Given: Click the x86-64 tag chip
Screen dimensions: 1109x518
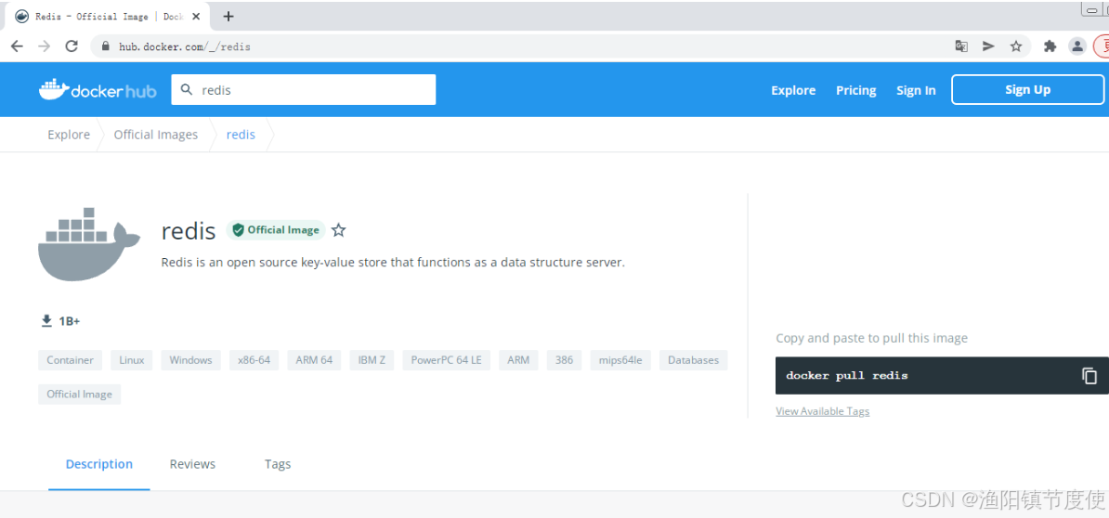Looking at the screenshot, I should coord(254,360).
